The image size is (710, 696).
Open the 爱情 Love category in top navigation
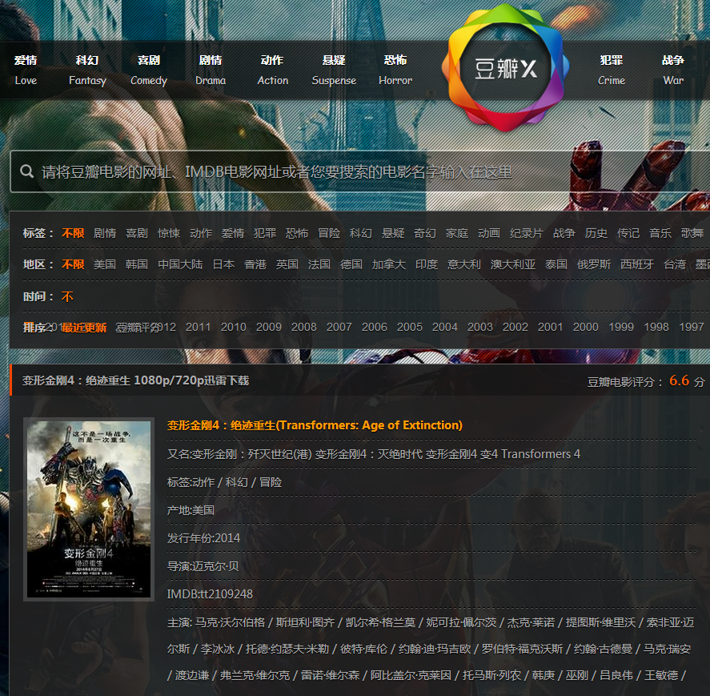click(x=26, y=70)
